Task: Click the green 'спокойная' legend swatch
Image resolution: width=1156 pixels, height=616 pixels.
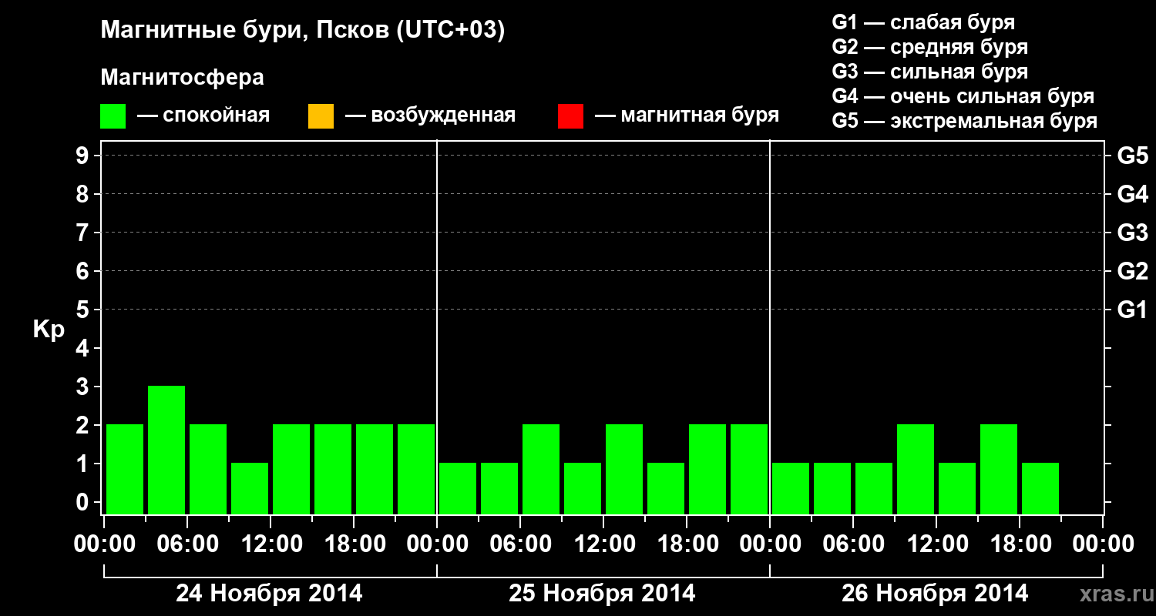Action: 113,116
